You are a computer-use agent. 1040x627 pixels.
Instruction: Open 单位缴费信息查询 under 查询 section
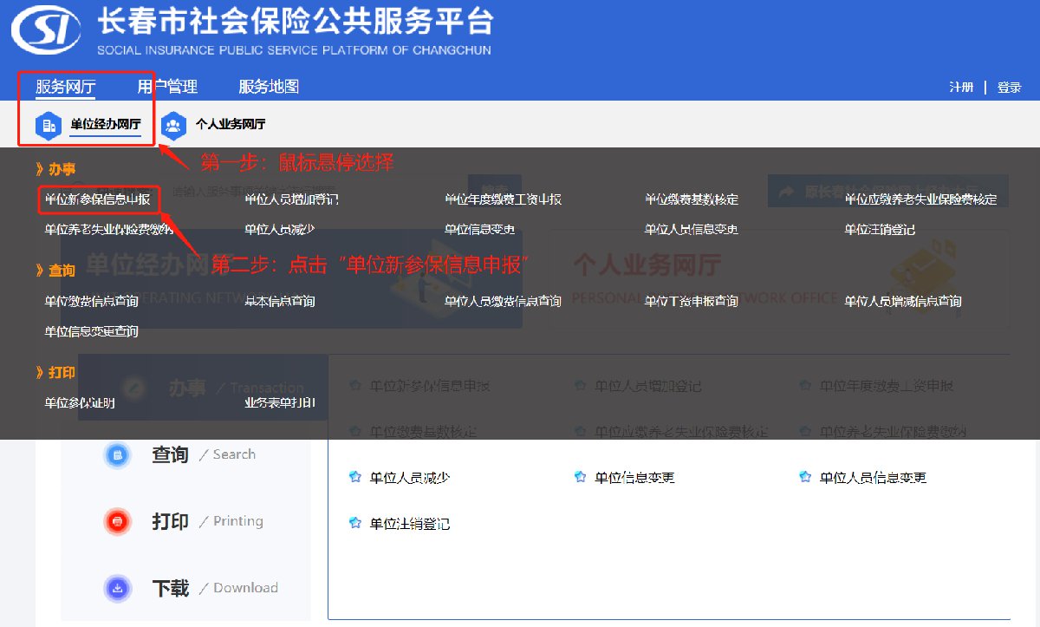point(91,302)
